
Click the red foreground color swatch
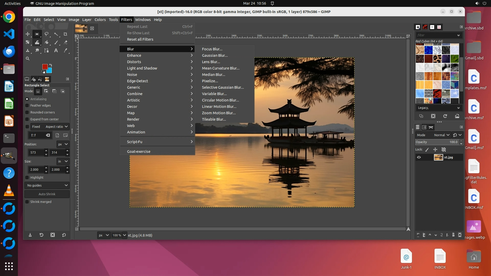45,67
